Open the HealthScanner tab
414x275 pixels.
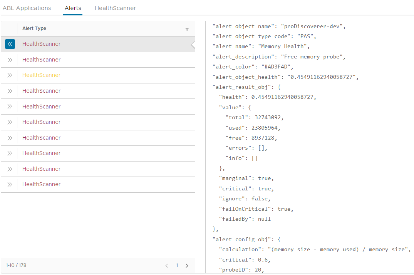tap(115, 8)
